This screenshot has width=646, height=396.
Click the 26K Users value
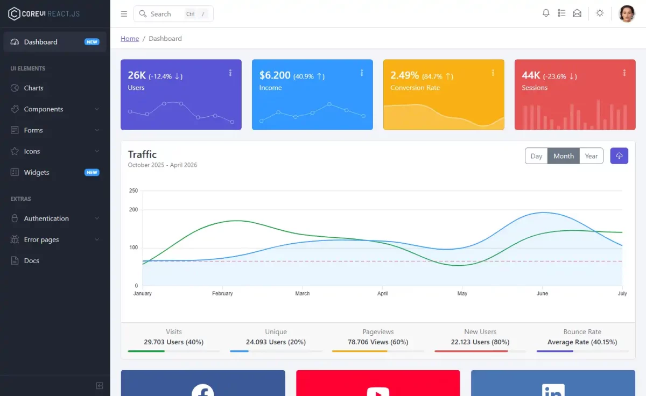point(136,75)
